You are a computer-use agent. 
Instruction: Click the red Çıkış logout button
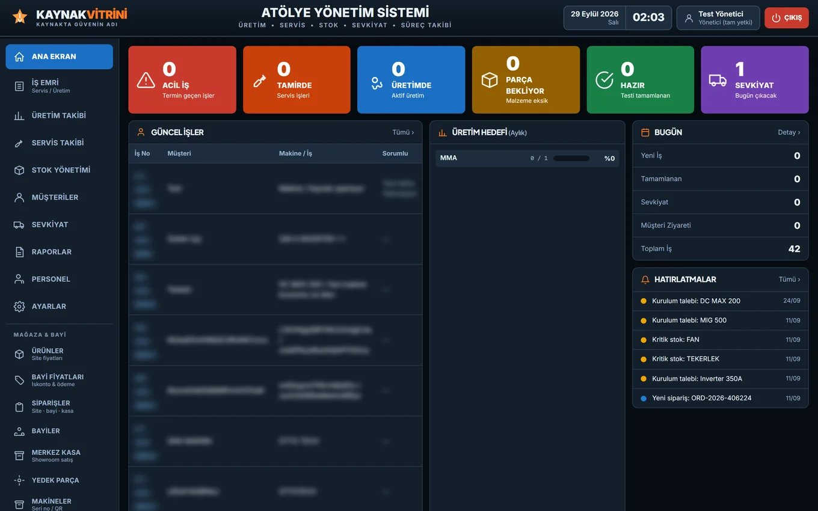coord(787,17)
